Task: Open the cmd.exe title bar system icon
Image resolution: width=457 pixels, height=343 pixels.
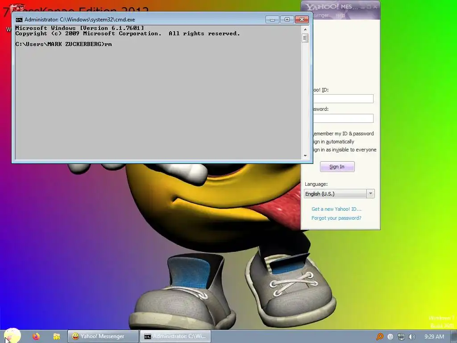Action: click(x=19, y=20)
